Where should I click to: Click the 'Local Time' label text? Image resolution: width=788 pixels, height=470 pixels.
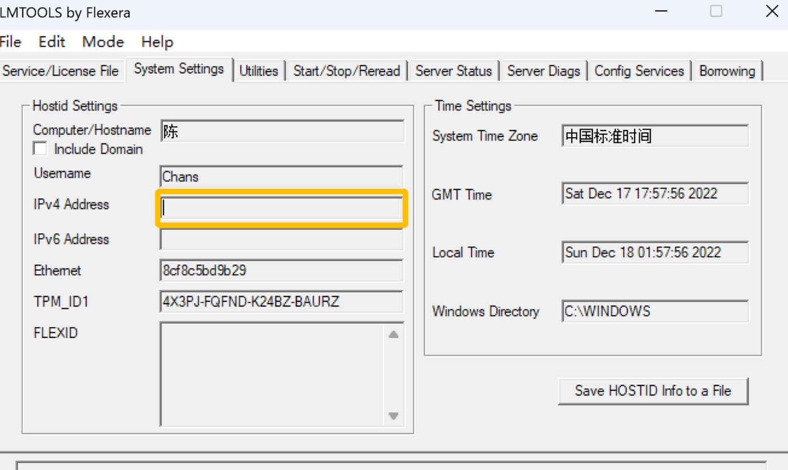coord(463,252)
